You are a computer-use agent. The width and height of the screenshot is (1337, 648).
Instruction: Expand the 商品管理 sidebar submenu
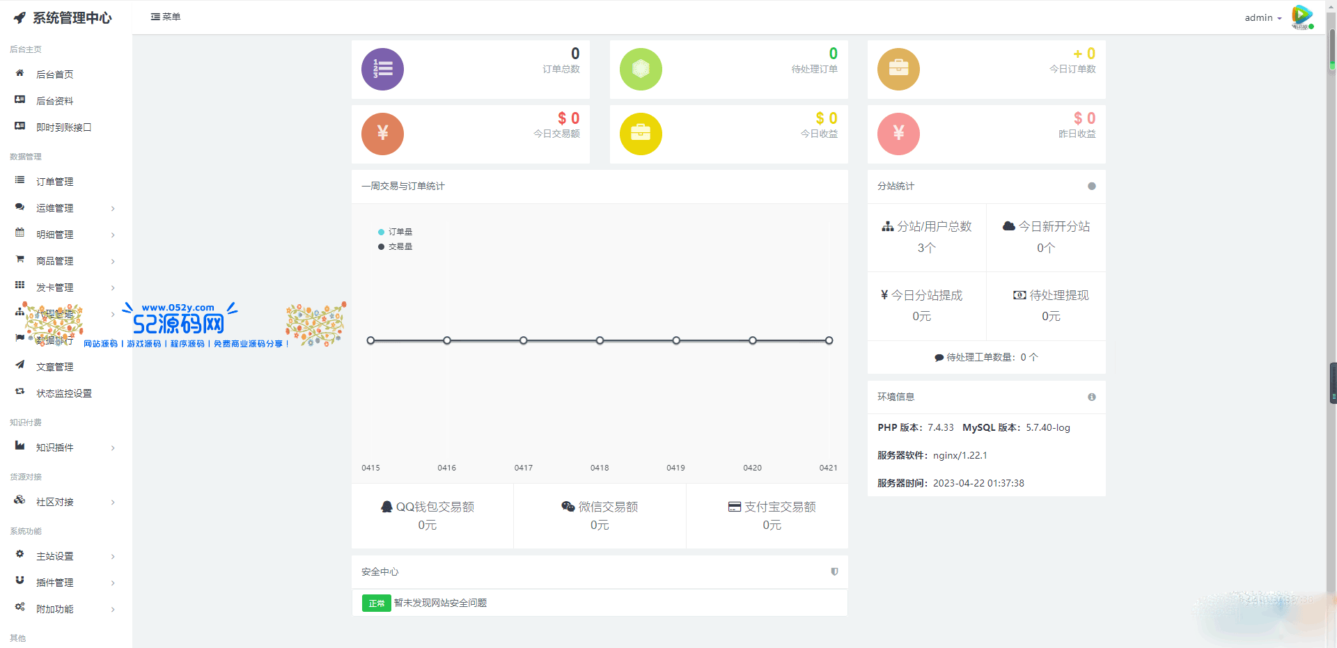pyautogui.click(x=65, y=261)
